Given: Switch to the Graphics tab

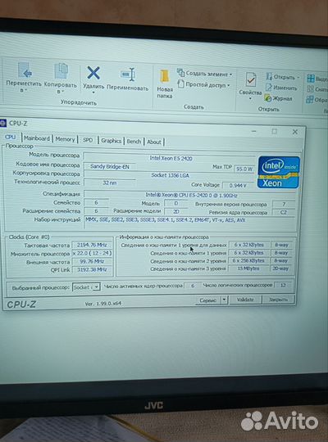Looking at the screenshot, I should (x=111, y=141).
